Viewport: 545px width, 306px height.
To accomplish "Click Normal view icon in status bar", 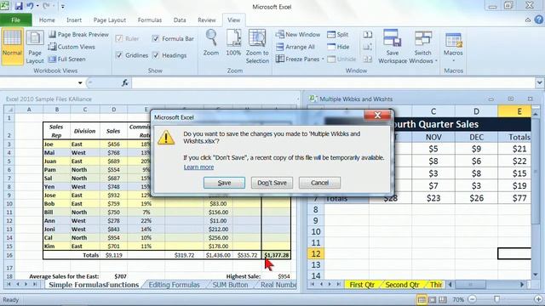I will [x=422, y=299].
